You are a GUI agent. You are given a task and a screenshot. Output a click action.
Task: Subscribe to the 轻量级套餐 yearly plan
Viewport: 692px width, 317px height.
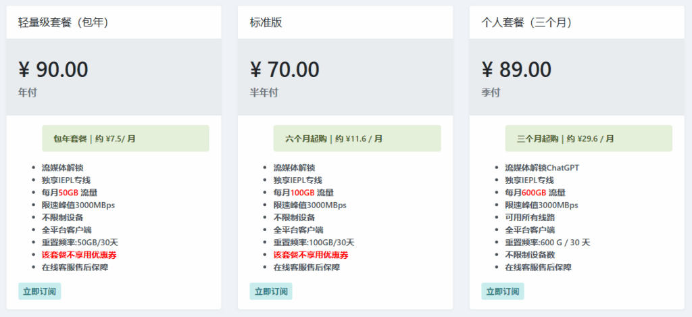pyautogui.click(x=40, y=291)
